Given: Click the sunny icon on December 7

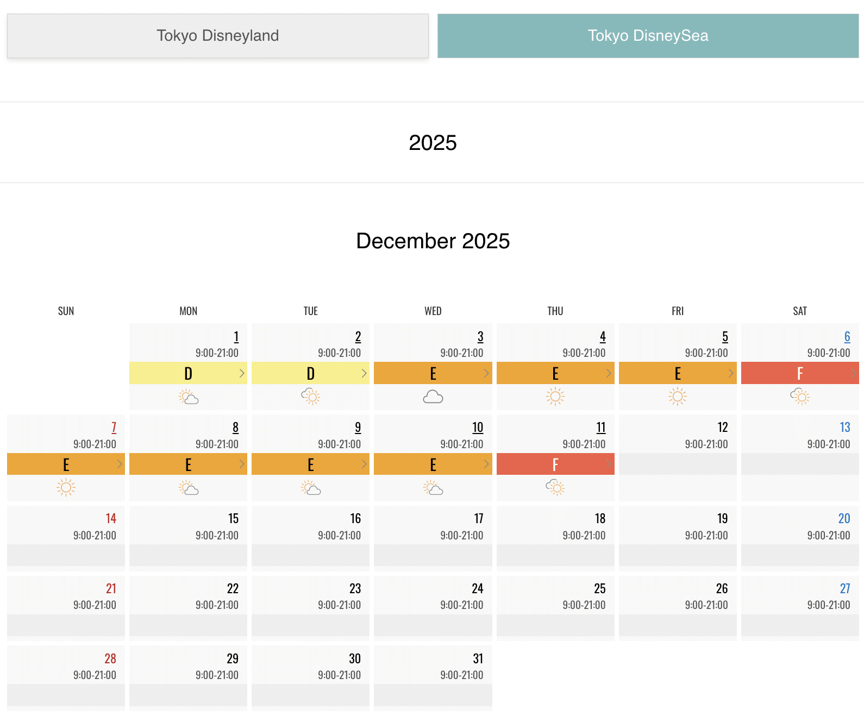Looking at the screenshot, I should point(66,487).
